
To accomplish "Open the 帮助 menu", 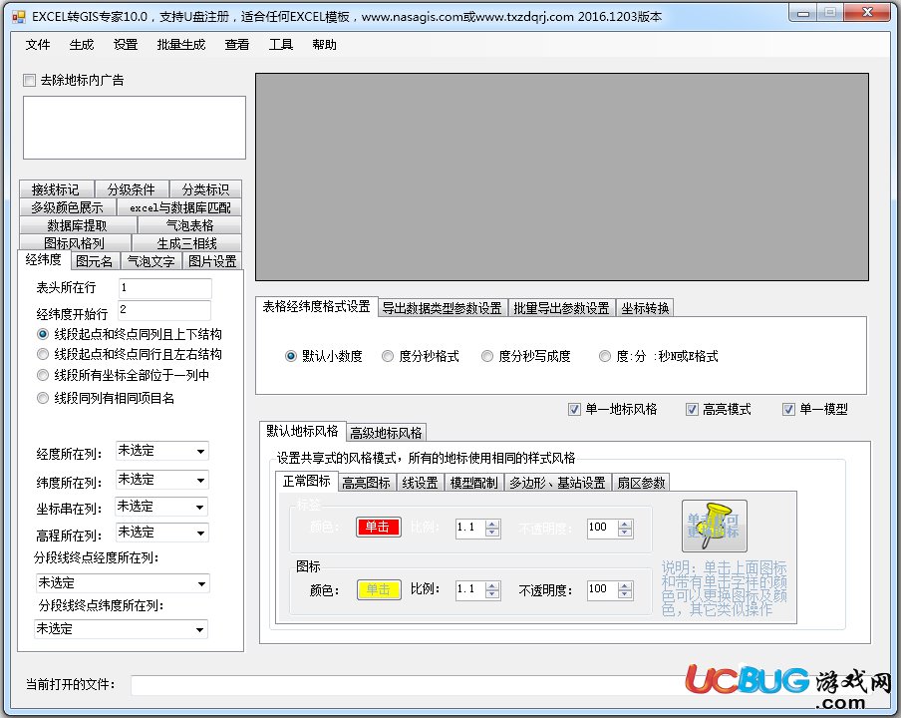I will click(x=325, y=44).
